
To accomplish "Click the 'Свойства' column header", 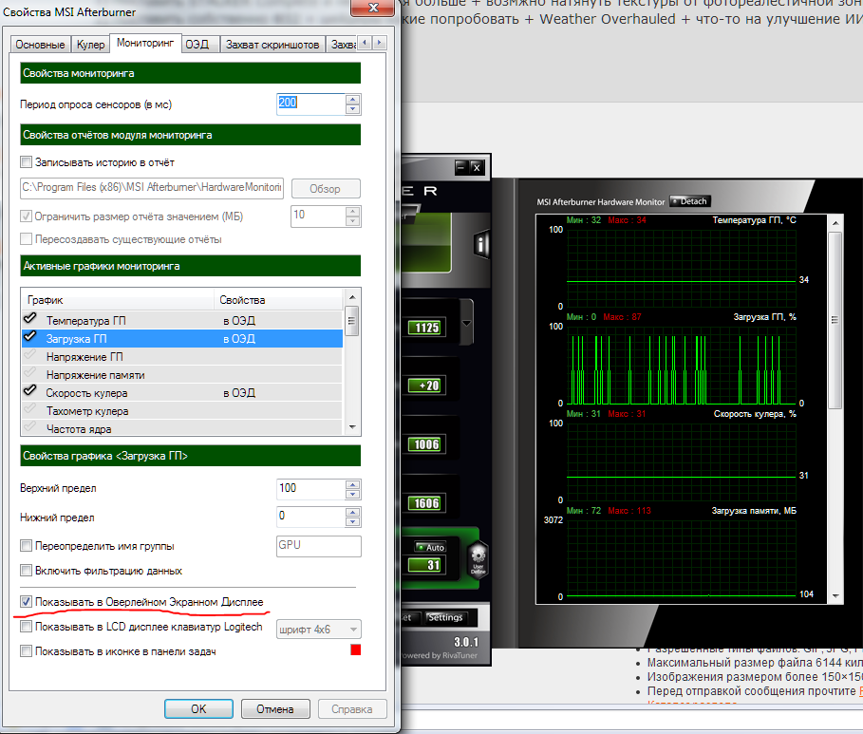I will click(278, 299).
